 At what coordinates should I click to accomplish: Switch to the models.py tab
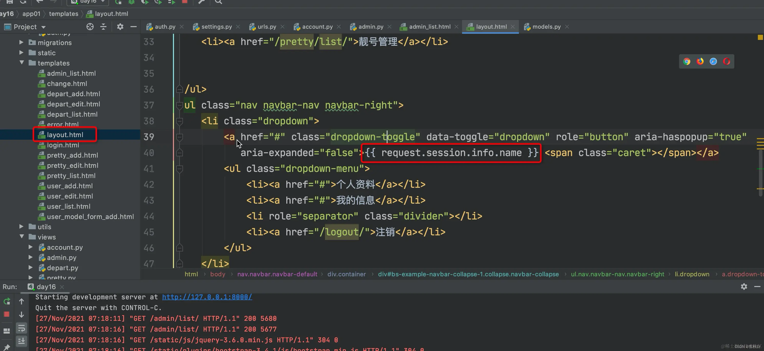click(x=546, y=27)
